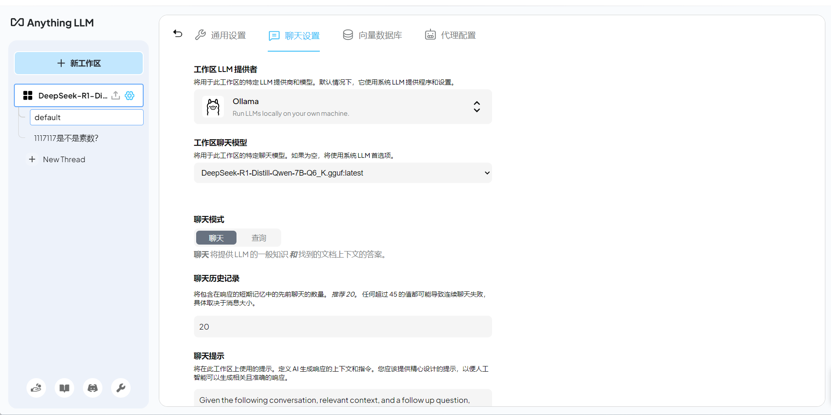Viewport: 831px width, 415px height.
Task: Click the 聊天提示 heading
Action: coord(209,356)
